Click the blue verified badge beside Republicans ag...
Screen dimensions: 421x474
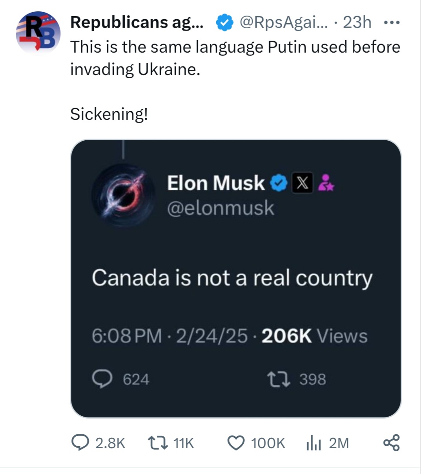point(225,23)
